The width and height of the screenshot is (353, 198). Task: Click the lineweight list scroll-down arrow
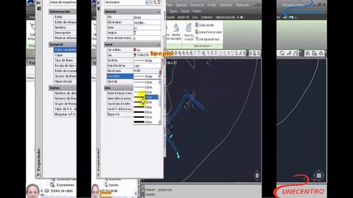click(x=159, y=122)
